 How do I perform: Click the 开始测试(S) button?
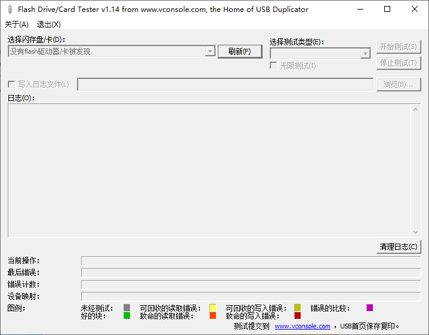click(x=399, y=47)
